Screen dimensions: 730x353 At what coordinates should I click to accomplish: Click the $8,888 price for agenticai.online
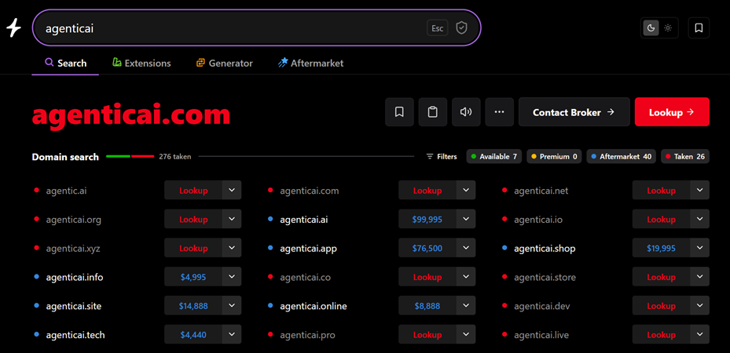(427, 306)
